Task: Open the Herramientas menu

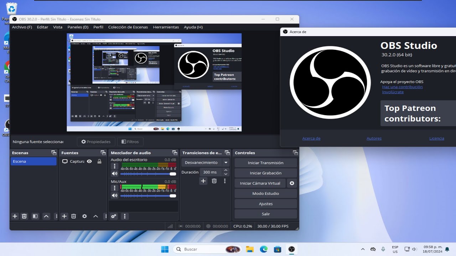Action: point(166,27)
